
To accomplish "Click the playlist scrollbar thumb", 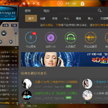I will click(17, 103).
